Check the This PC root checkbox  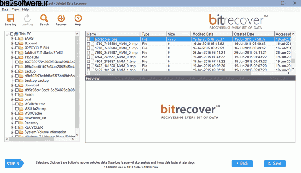[x=12, y=34]
